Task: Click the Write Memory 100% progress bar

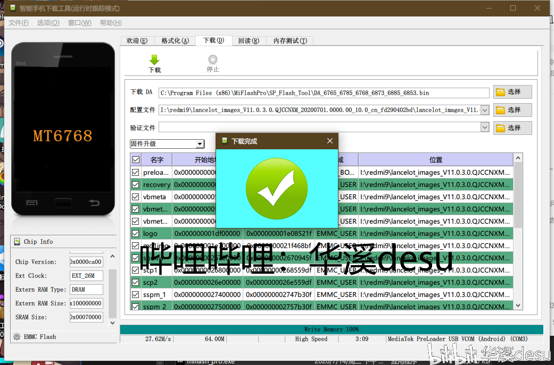Action: pyautogui.click(x=332, y=329)
